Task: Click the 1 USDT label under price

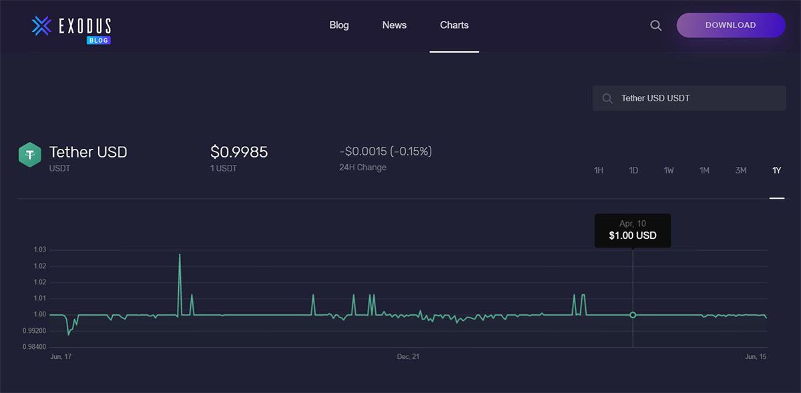Action: pyautogui.click(x=224, y=168)
